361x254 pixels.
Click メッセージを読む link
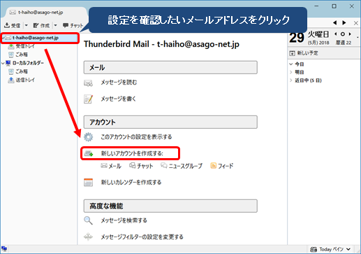119,83
